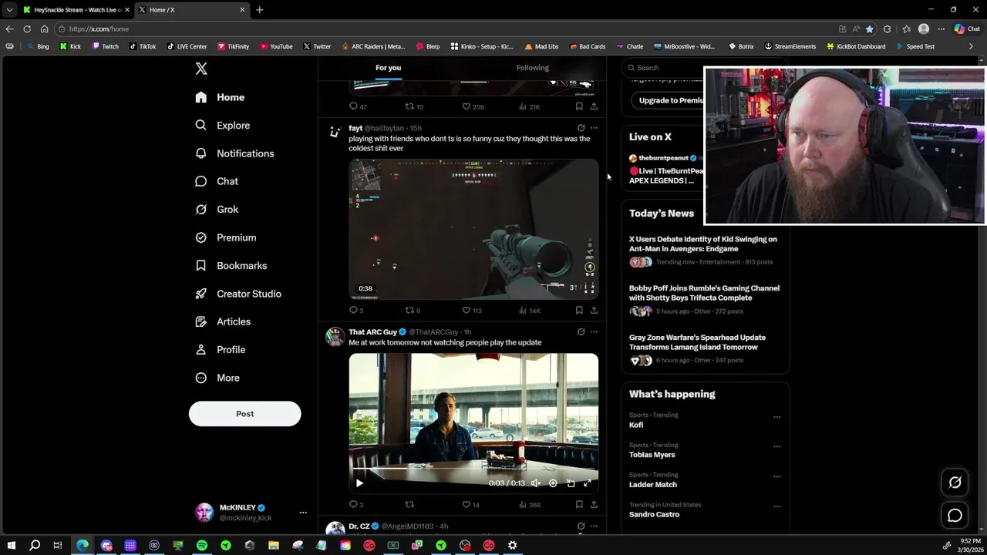Image resolution: width=987 pixels, height=555 pixels.
Task: Refresh the browser page
Action: click(x=27, y=29)
